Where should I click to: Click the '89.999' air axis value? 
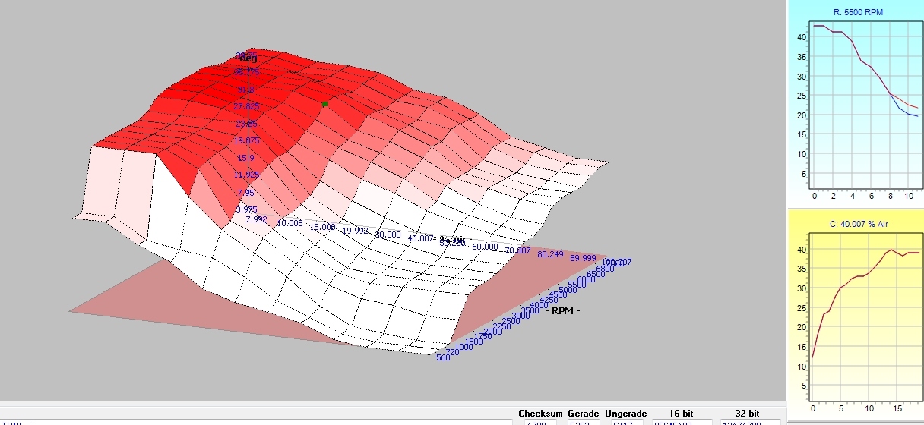click(583, 258)
